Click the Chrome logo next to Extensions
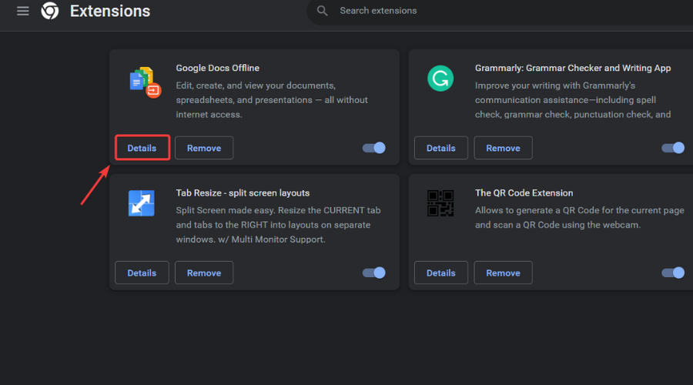The image size is (693, 385). pos(50,11)
